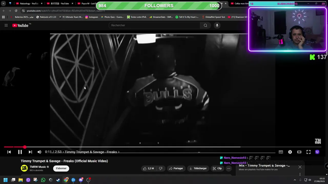328x184 pixels.
Task: Open File Explorer from the taskbar
Action: tap(20, 180)
